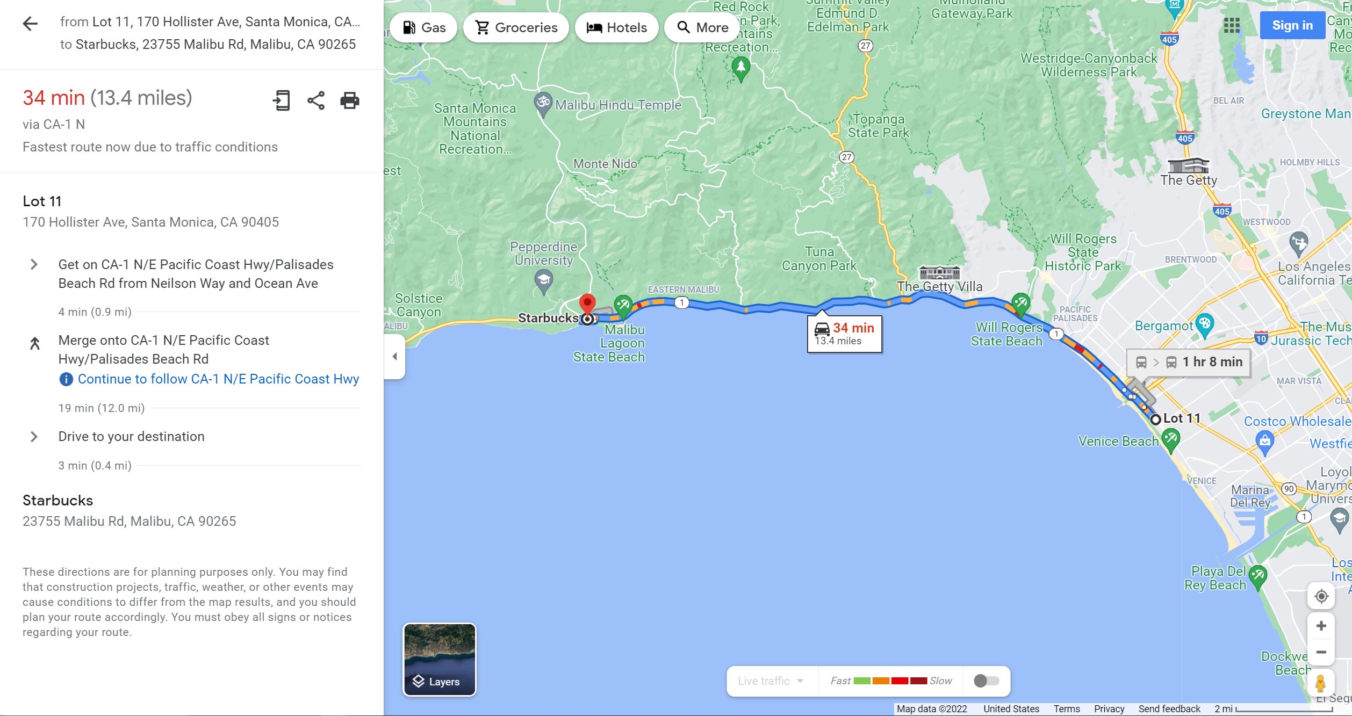Screen dimensions: 1352x716
Task: Show your location on the map
Action: coord(1321,596)
